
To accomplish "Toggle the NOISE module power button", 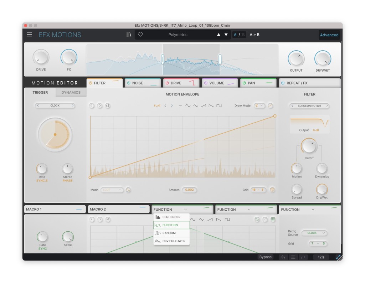I will point(129,83).
